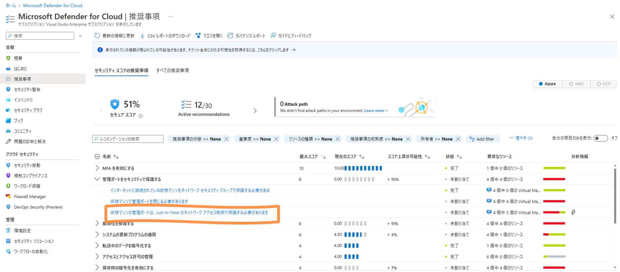Switch to すべての推奨事項 tab

pyautogui.click(x=172, y=70)
